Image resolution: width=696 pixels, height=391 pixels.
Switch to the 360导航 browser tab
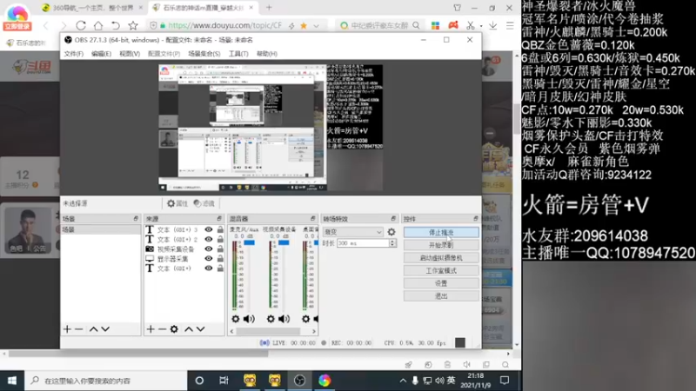tap(92, 8)
